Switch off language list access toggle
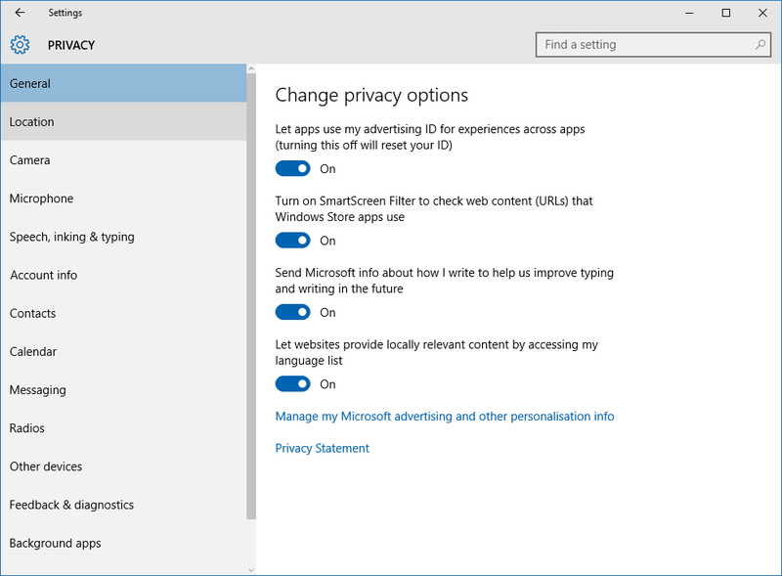The image size is (782, 576). point(292,384)
